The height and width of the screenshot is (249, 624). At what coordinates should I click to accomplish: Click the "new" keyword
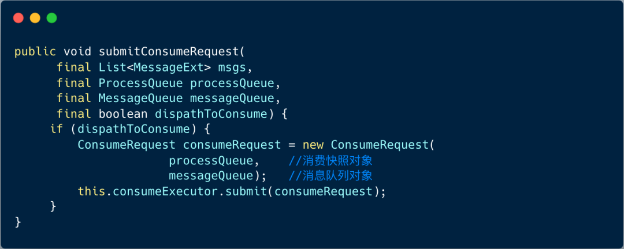pyautogui.click(x=313, y=145)
